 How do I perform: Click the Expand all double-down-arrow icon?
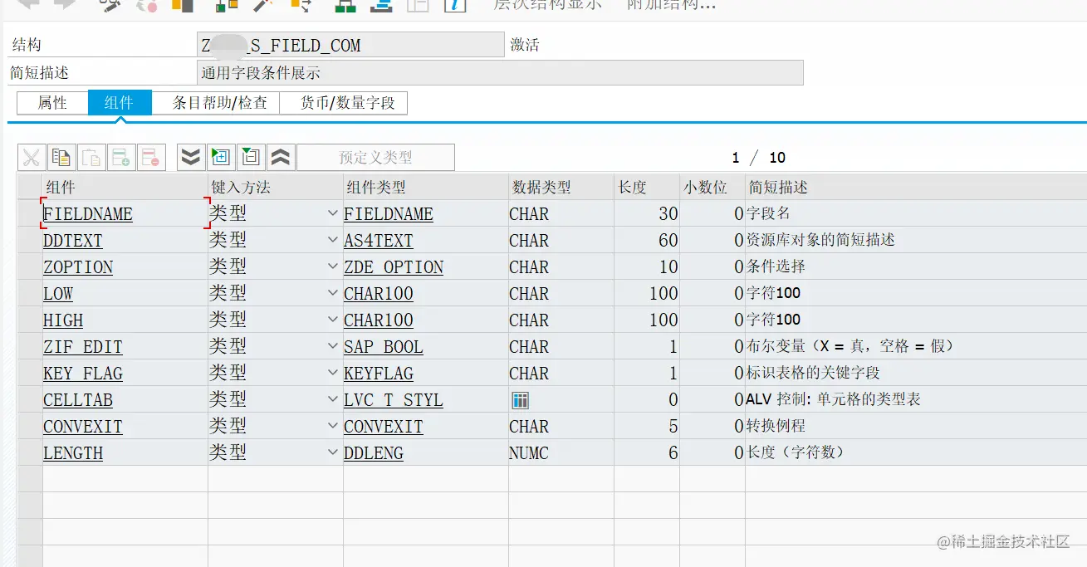191,157
